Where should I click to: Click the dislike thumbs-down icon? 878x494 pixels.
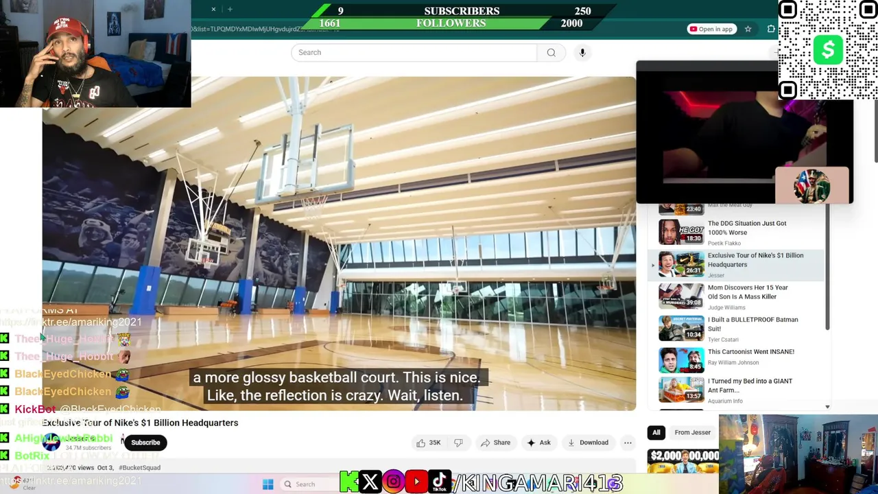pos(458,443)
